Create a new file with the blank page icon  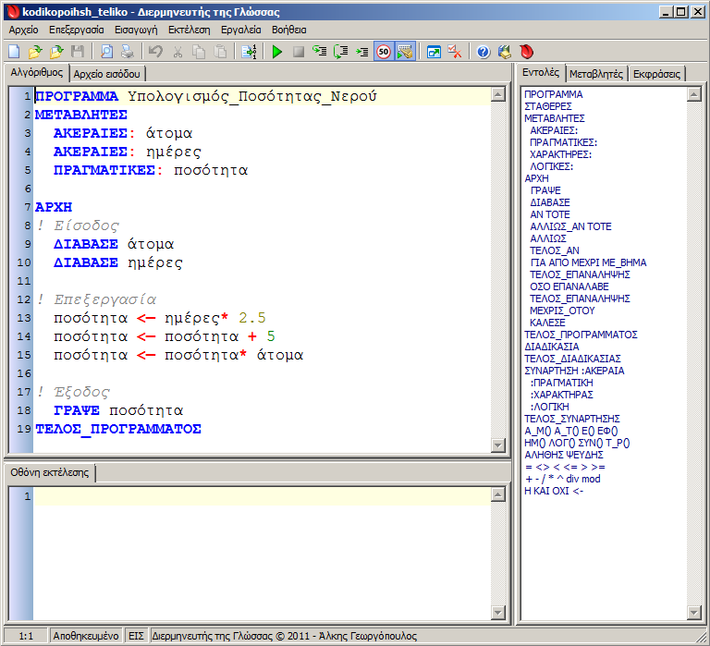(x=14, y=52)
